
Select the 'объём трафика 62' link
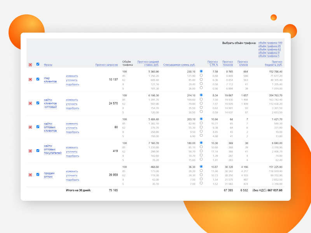coord(269,49)
